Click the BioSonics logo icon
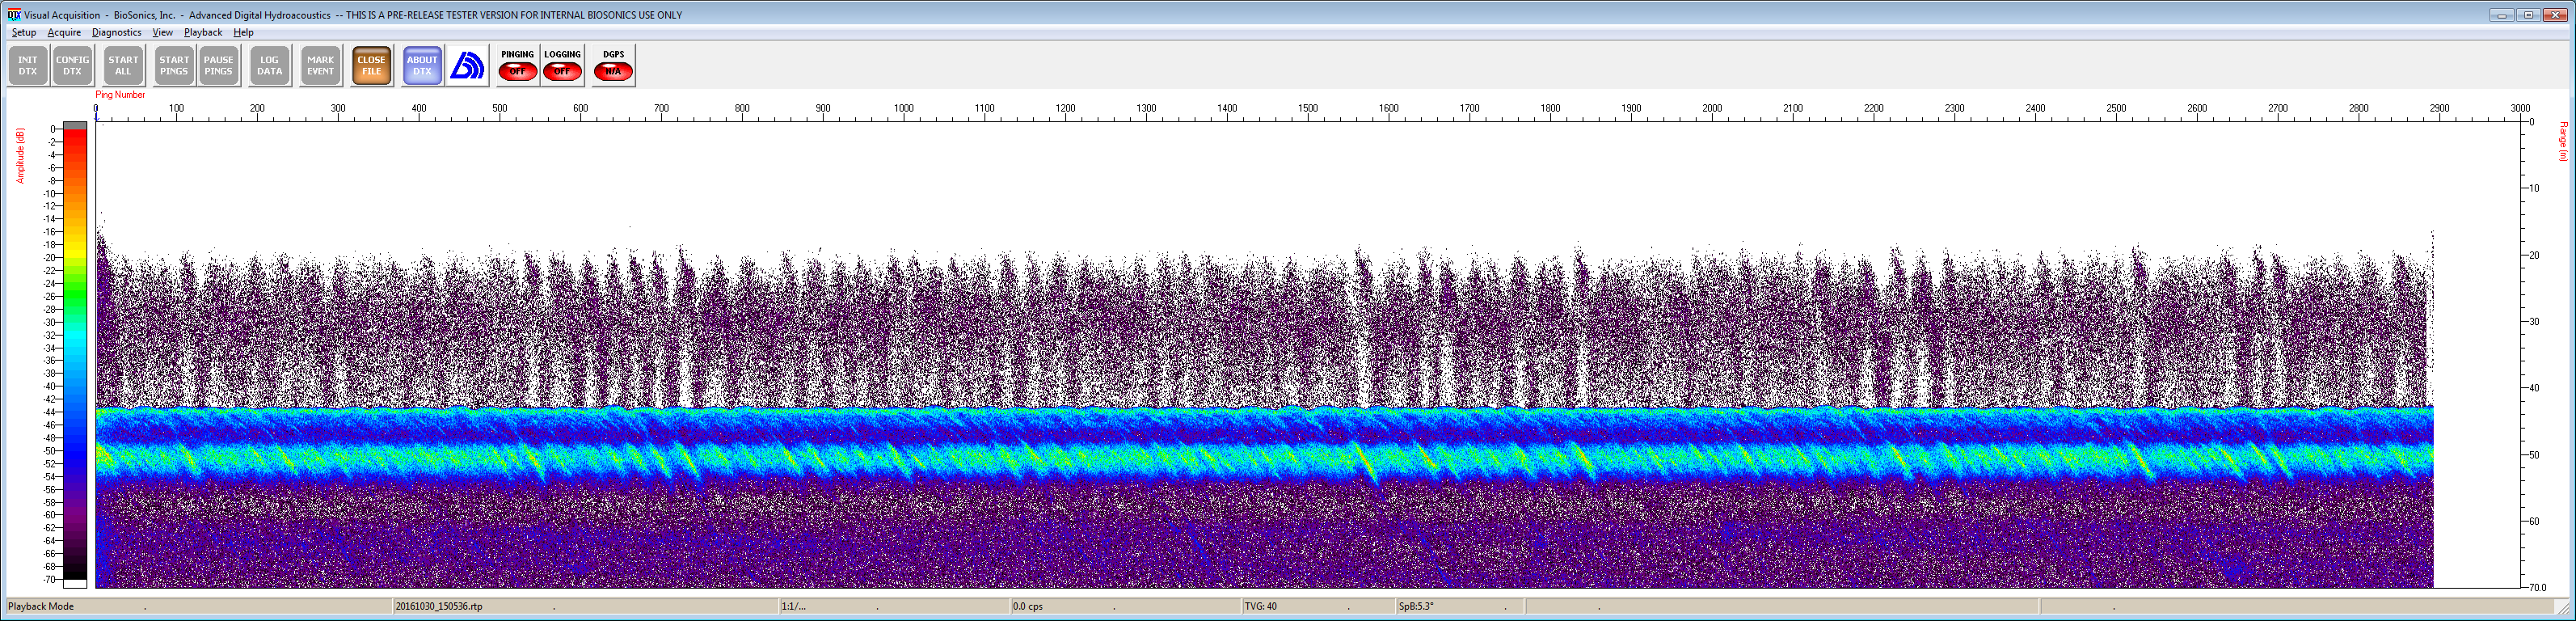This screenshot has height=621, width=2576. (467, 66)
